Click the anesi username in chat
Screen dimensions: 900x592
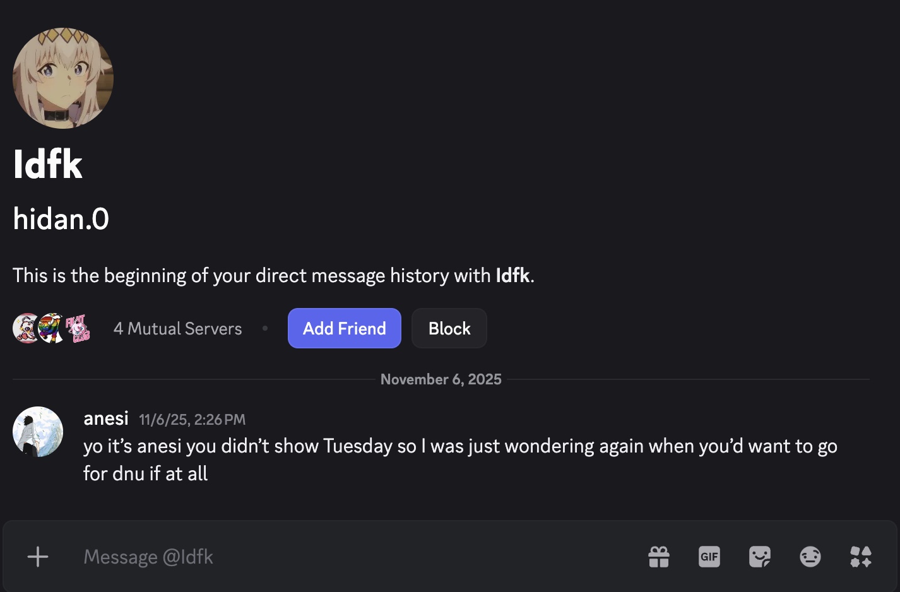tap(106, 418)
